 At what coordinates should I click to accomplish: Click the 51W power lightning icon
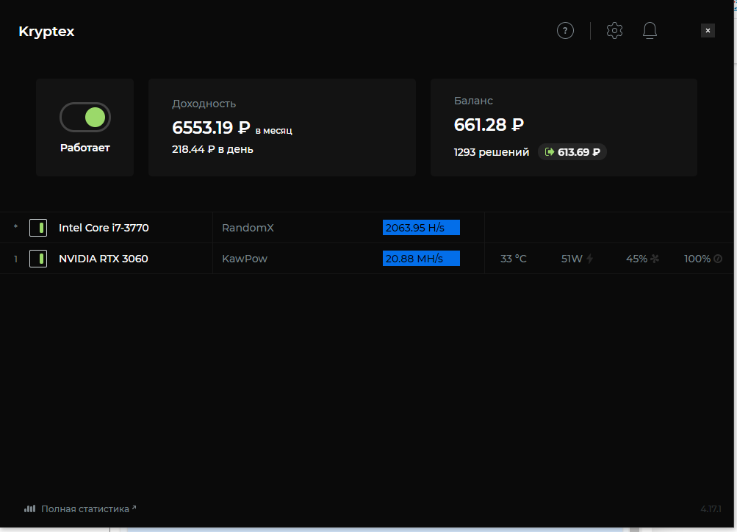click(x=589, y=259)
